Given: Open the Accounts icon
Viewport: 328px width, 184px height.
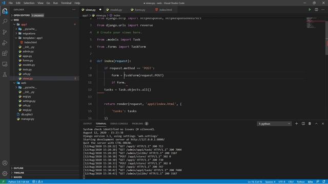Looking at the screenshot, I should 5,163.
